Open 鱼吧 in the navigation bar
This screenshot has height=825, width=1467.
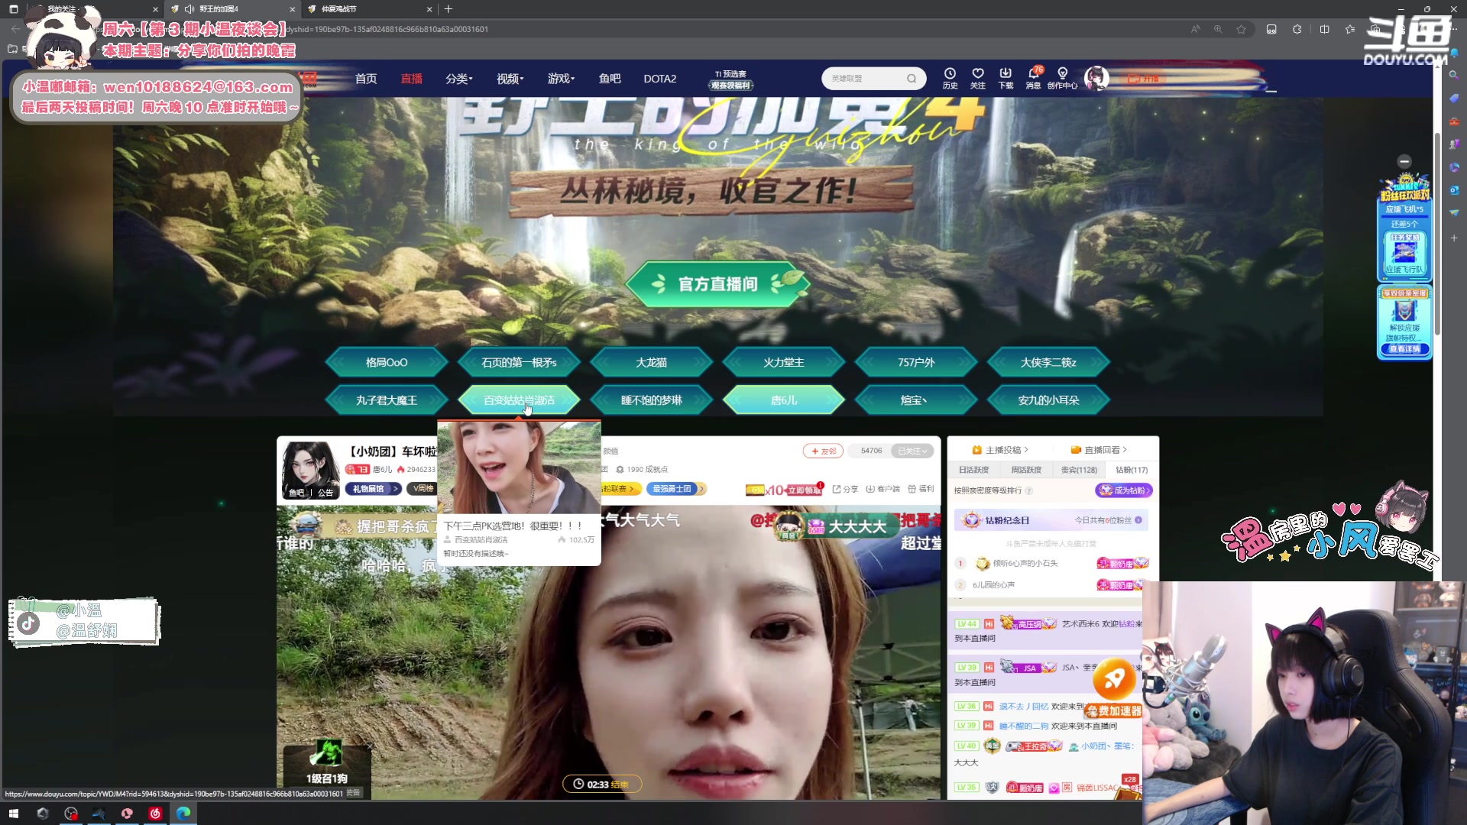(610, 79)
